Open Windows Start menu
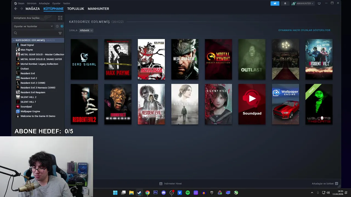Image resolution: width=351 pixels, height=197 pixels. (x=115, y=193)
